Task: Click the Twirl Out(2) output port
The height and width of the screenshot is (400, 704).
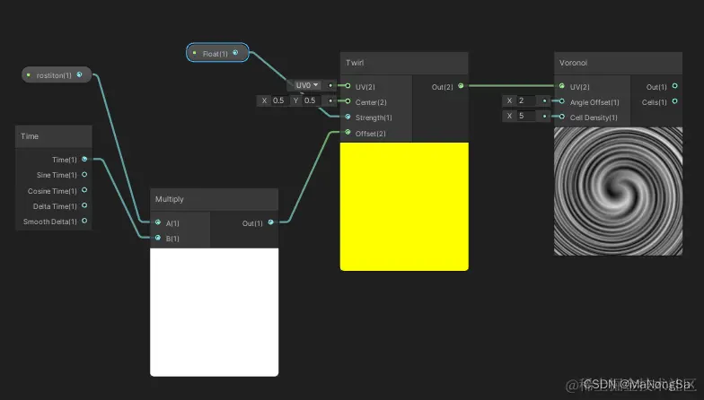Action: click(x=461, y=86)
